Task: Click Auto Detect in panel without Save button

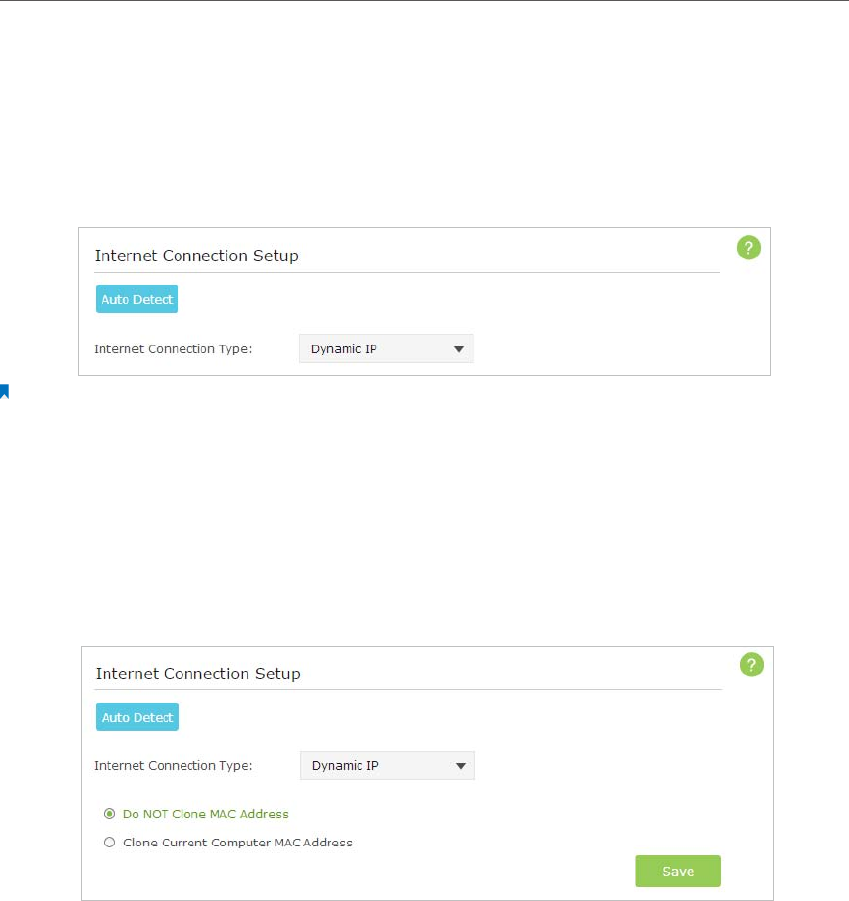Action: point(137,299)
